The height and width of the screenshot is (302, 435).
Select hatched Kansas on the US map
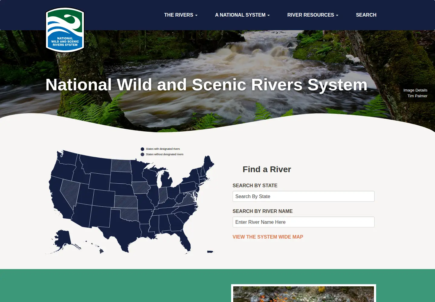click(126, 202)
